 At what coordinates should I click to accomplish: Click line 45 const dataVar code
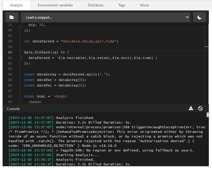coord(55,80)
